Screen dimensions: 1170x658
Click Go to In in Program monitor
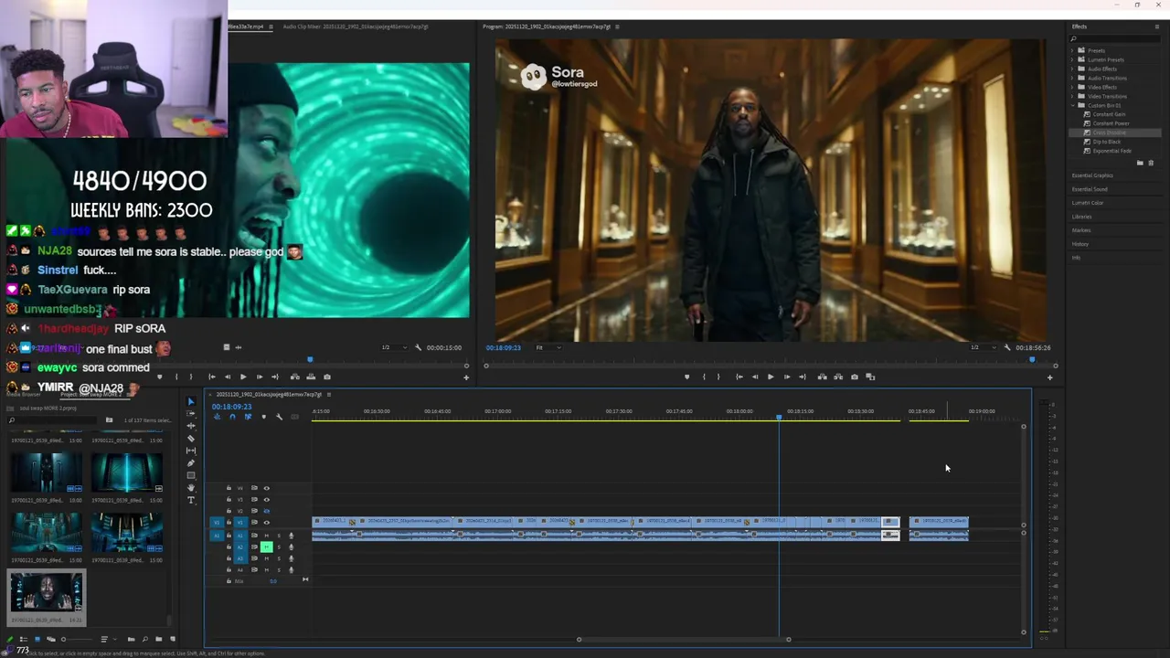pyautogui.click(x=739, y=377)
